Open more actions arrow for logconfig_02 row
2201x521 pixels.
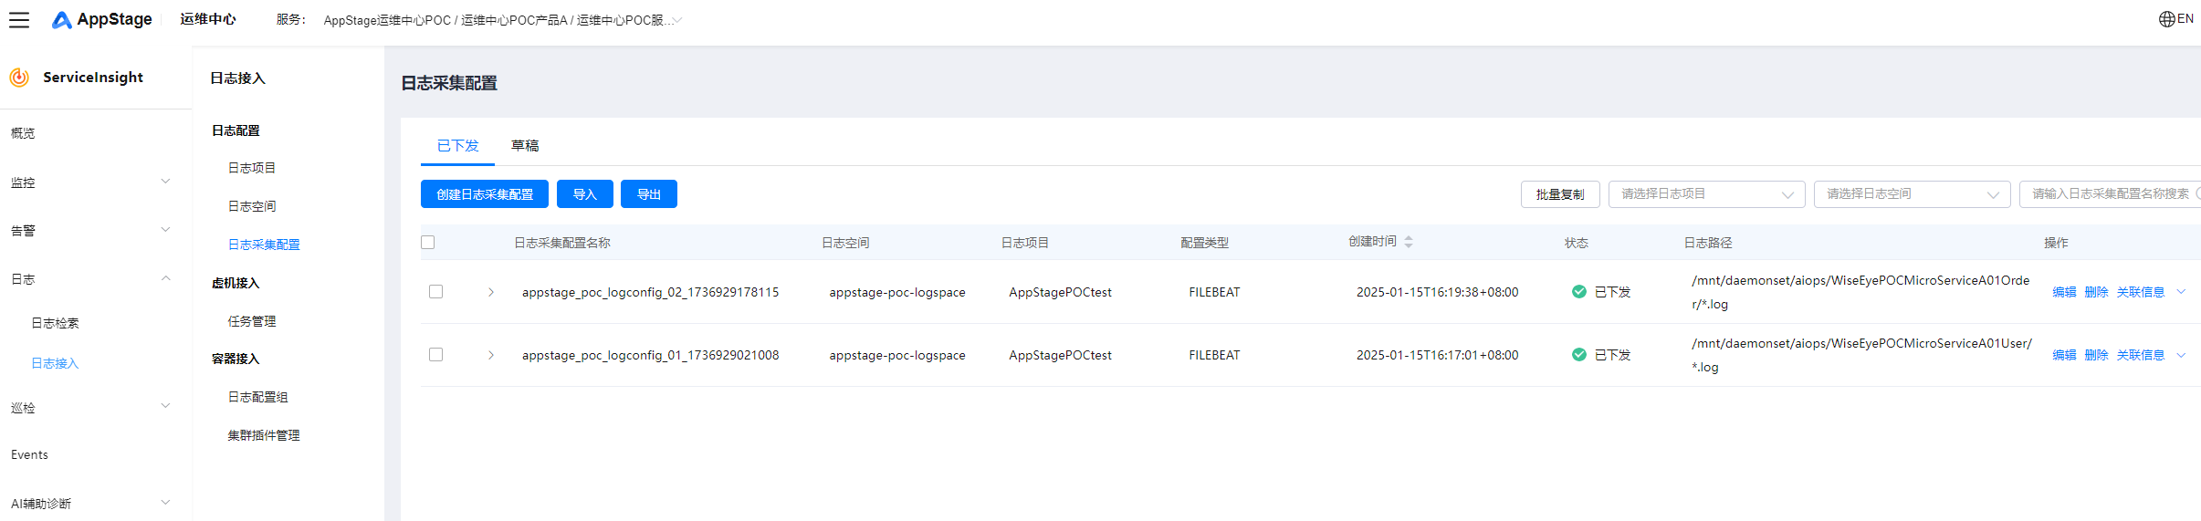click(2181, 292)
